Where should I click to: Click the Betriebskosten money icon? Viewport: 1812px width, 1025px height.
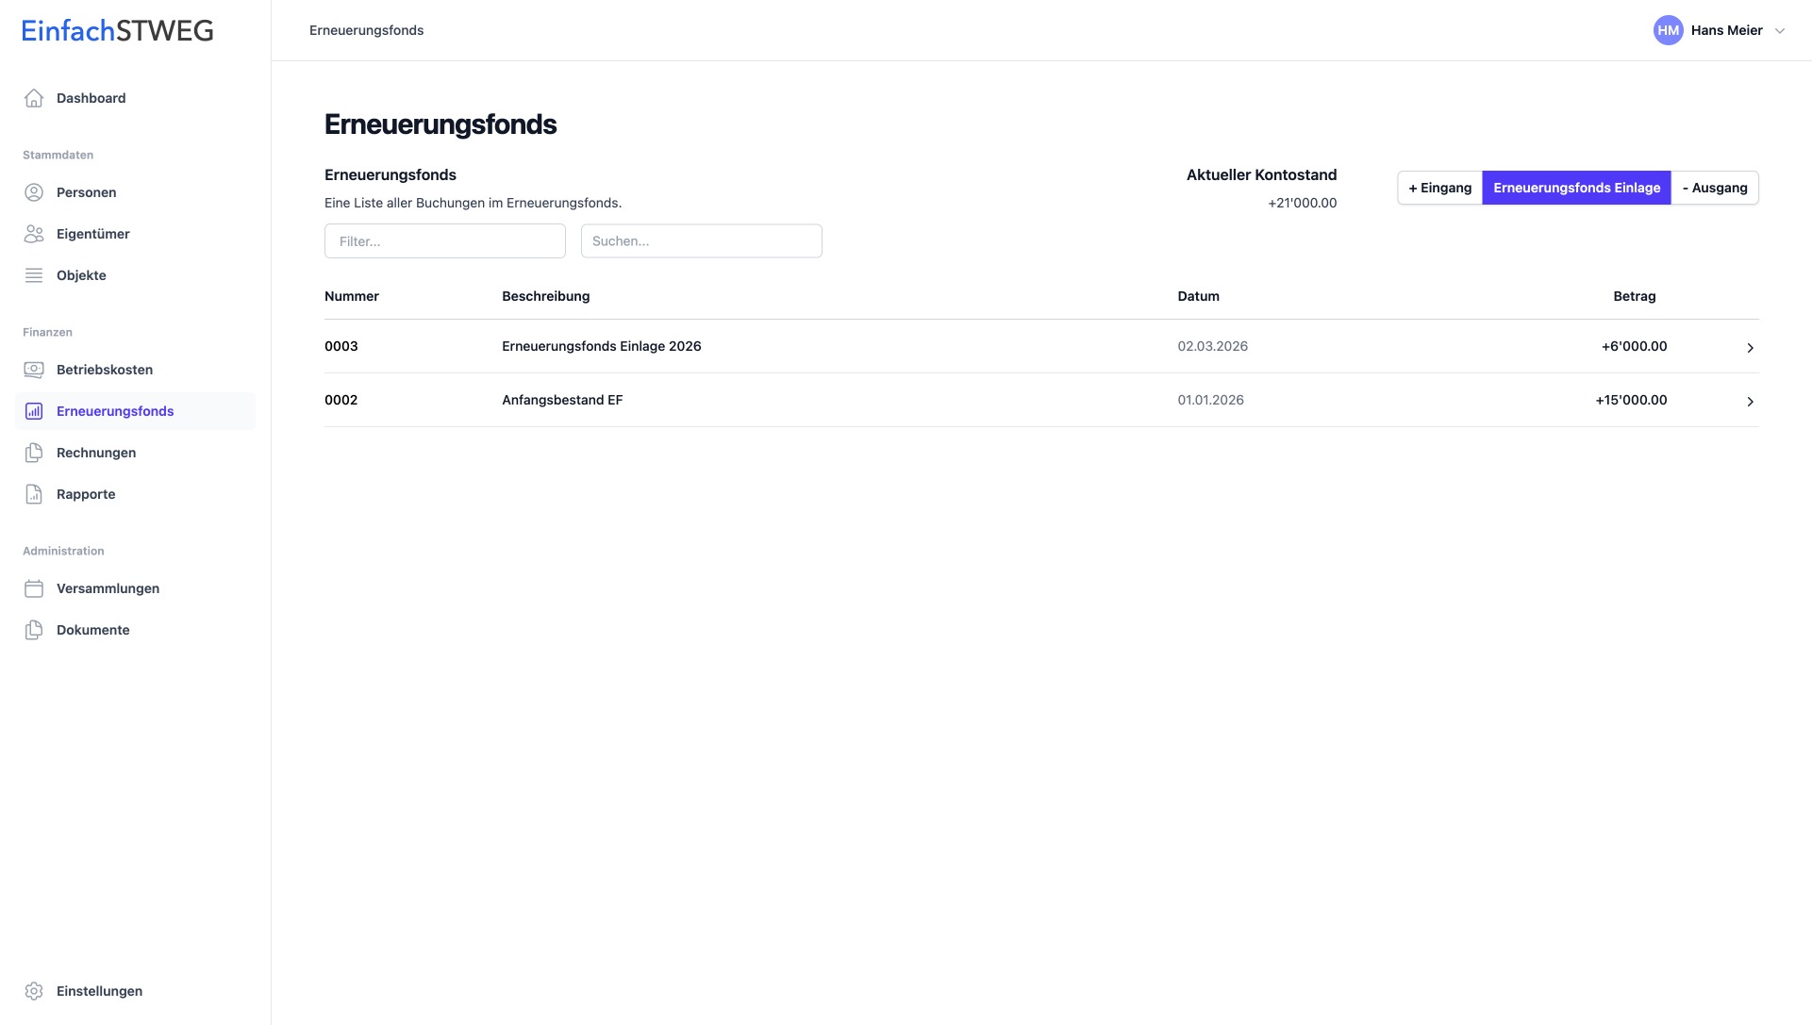(34, 370)
